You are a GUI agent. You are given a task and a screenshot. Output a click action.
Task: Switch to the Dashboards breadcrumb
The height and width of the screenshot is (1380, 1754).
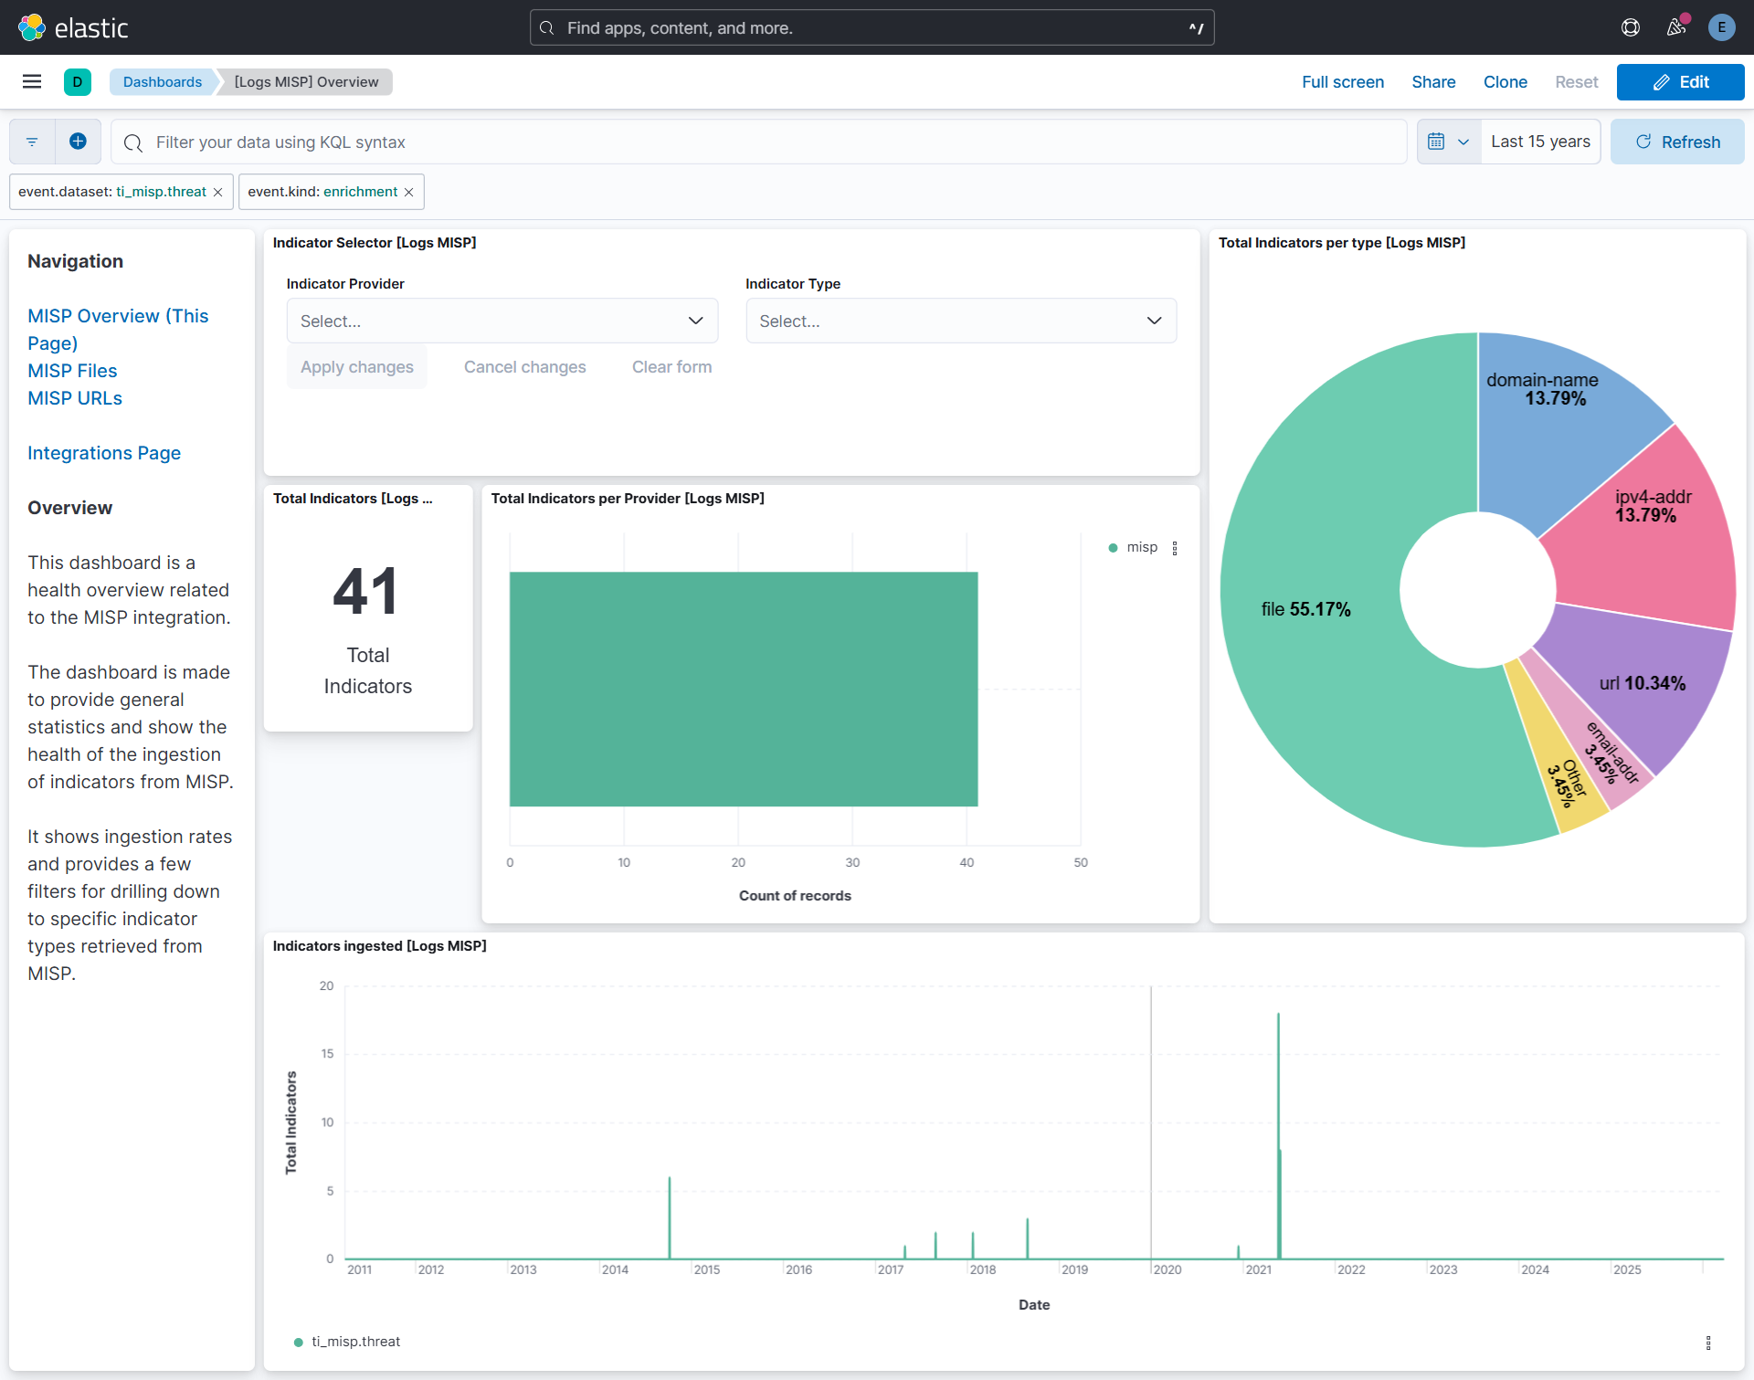pos(162,81)
